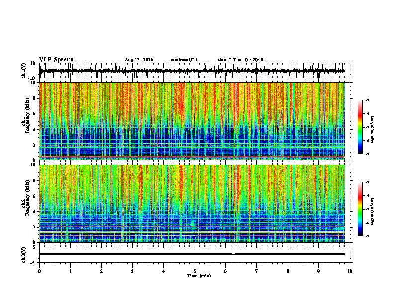Screen dimensions: 394x304
Task: Click time axis tick label "7"
Action: tap(257, 271)
